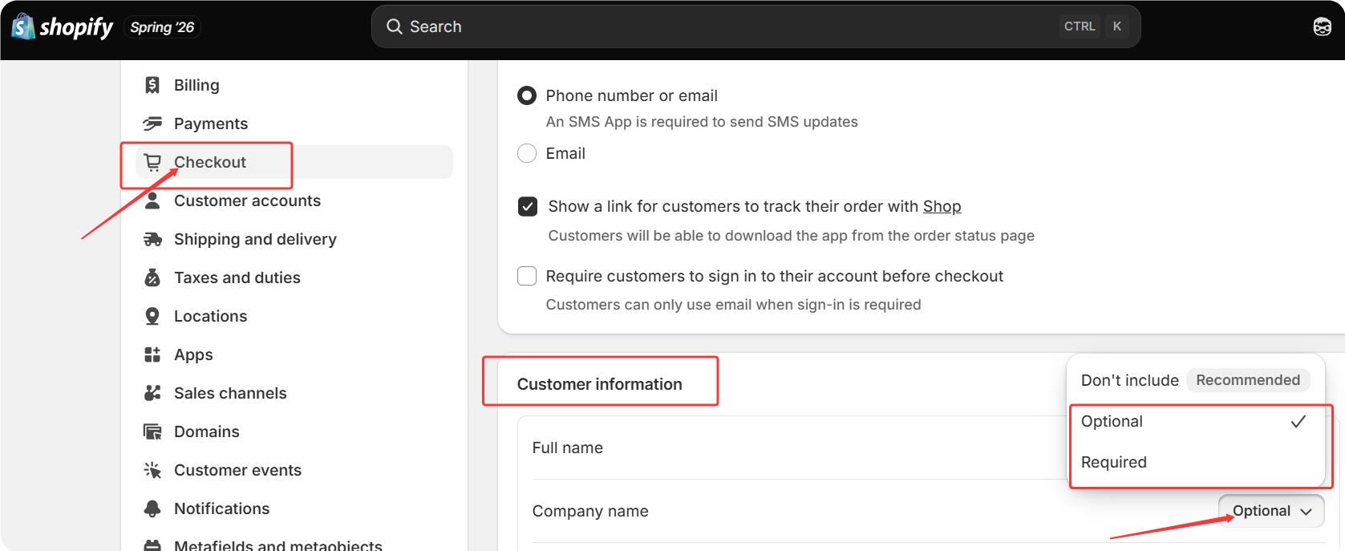Open Checkout settings

[294, 162]
